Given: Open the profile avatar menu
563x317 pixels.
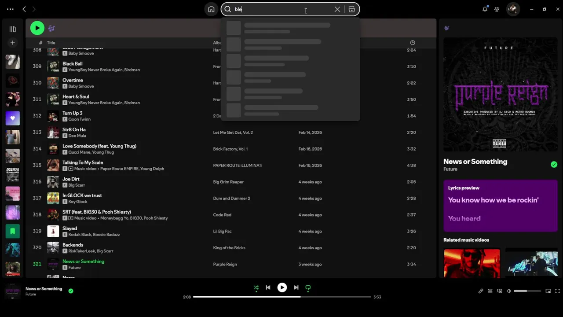Looking at the screenshot, I should click(x=513, y=9).
